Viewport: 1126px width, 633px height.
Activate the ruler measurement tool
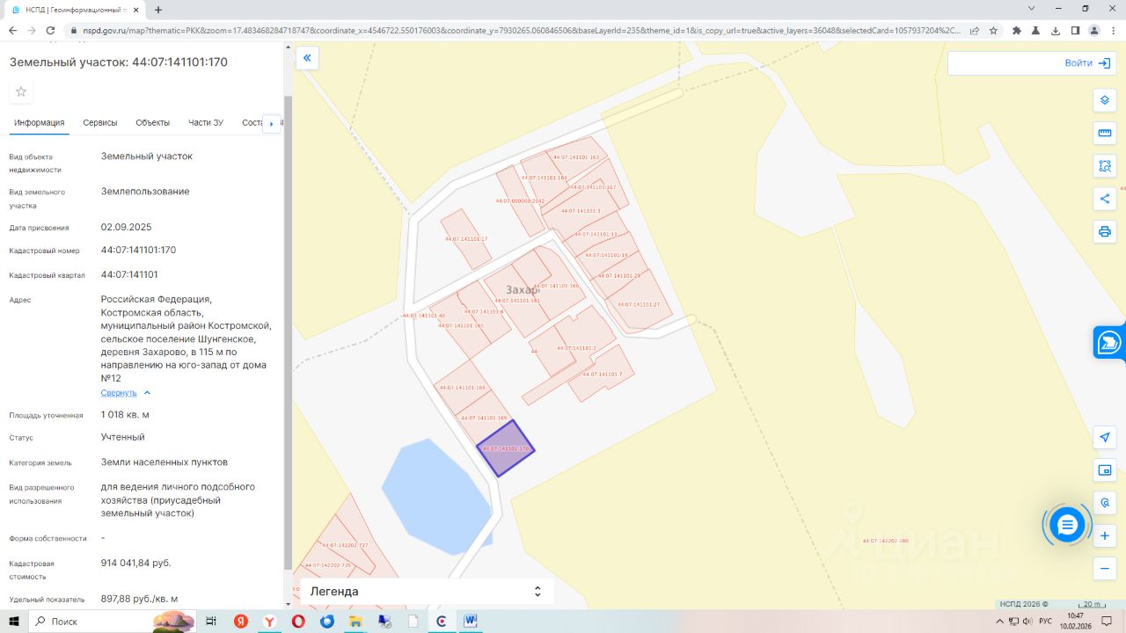(1105, 134)
